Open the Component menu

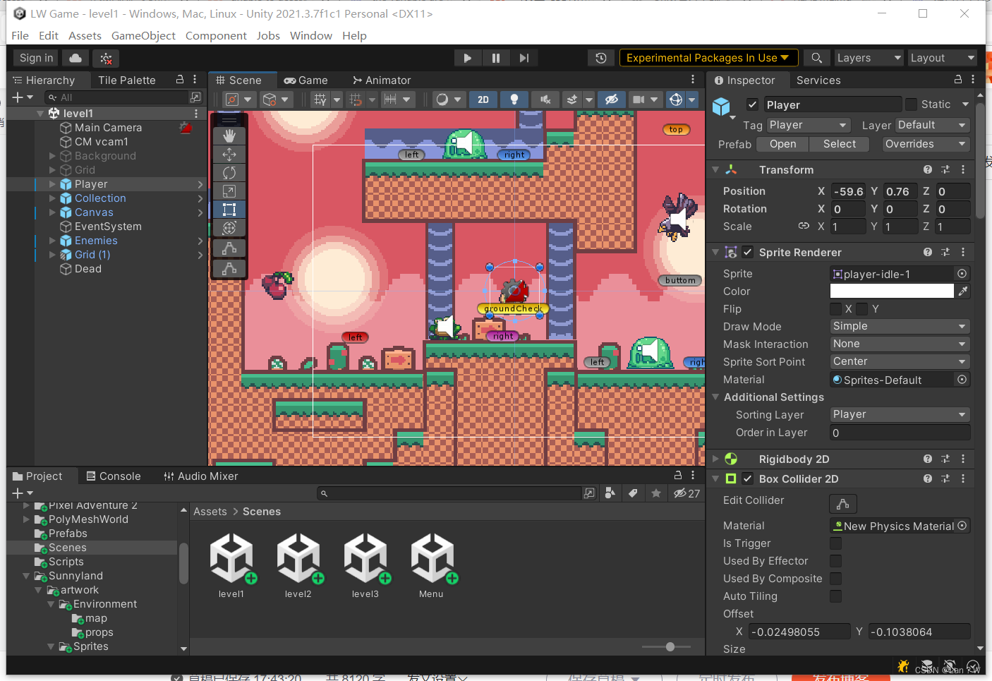tap(216, 35)
